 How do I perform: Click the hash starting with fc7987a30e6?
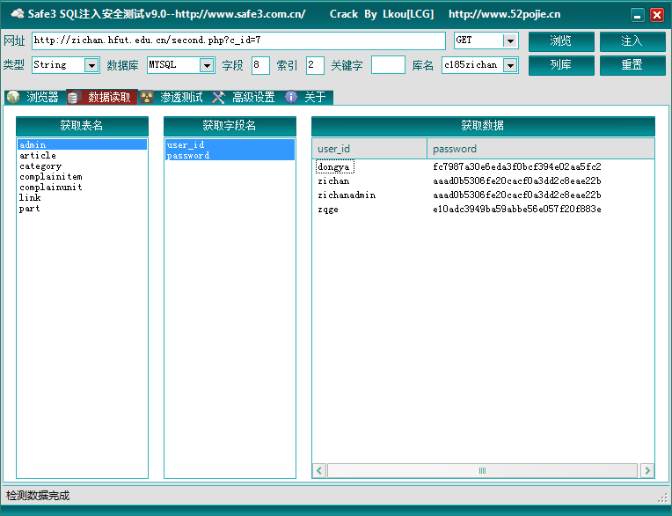coord(517,166)
